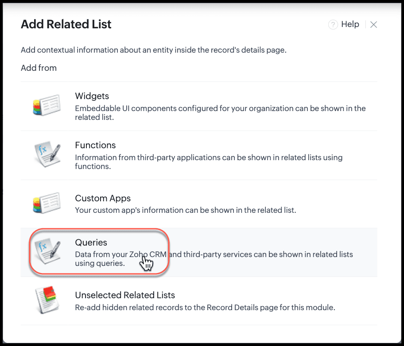Image resolution: width=404 pixels, height=346 pixels.
Task: Choose the Custom Apps heading
Action: 103,198
